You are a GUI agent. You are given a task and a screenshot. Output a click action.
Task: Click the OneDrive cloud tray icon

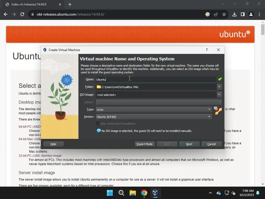pyautogui.click(x=218, y=193)
